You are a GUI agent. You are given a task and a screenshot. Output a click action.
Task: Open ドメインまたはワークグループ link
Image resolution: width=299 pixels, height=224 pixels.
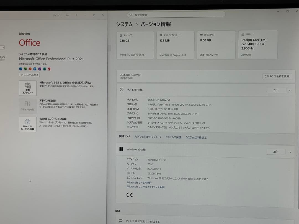click(x=148, y=137)
